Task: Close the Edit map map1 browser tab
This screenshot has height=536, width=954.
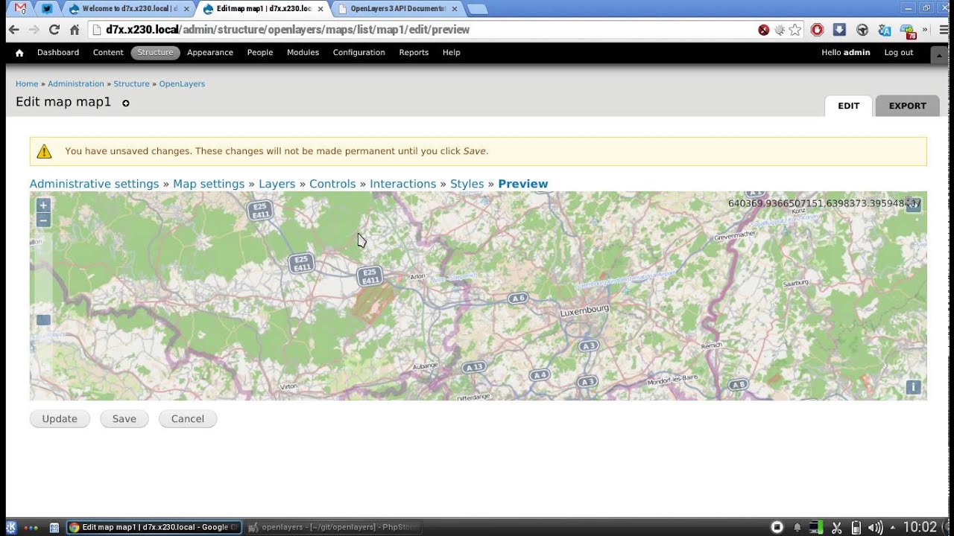Action: click(x=320, y=9)
